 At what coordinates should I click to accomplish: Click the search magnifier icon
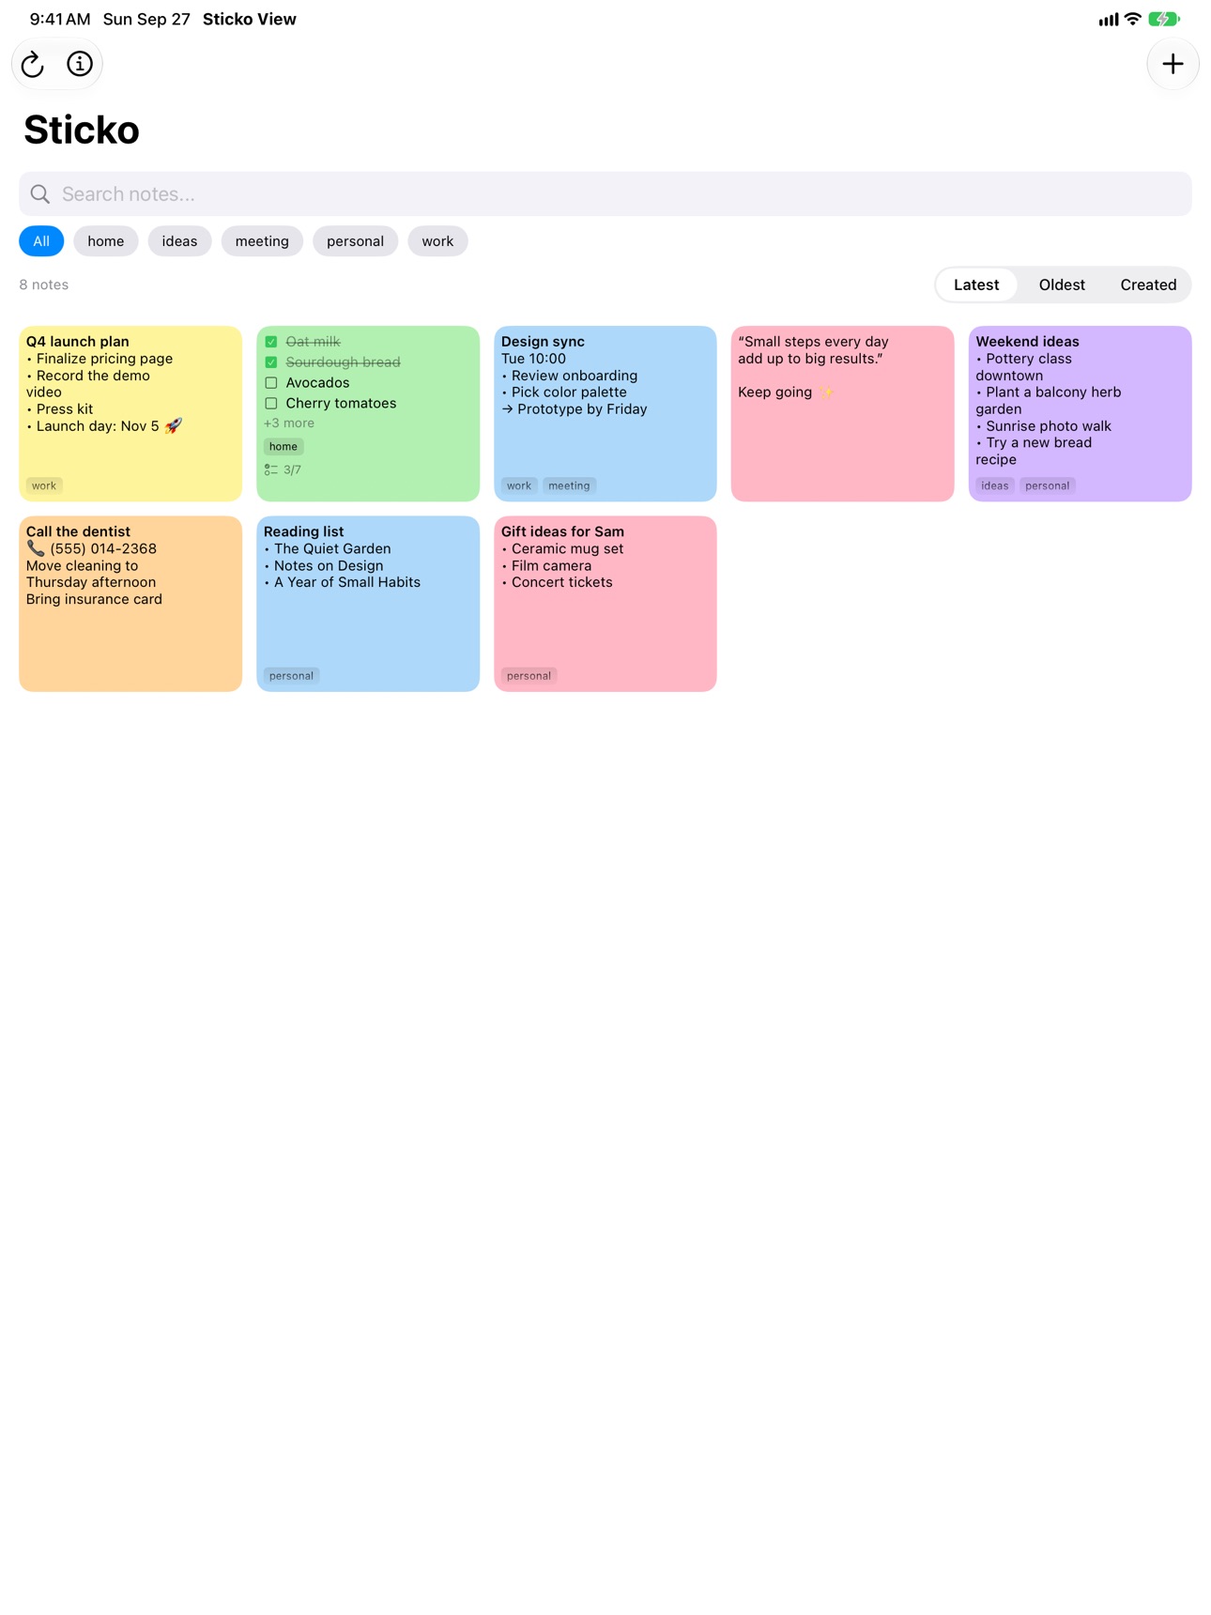[x=39, y=194]
